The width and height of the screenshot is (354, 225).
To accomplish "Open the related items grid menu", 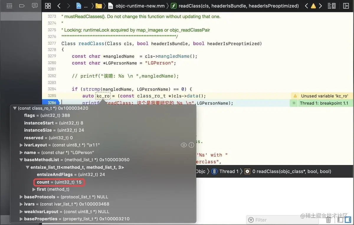I will 48,6.
